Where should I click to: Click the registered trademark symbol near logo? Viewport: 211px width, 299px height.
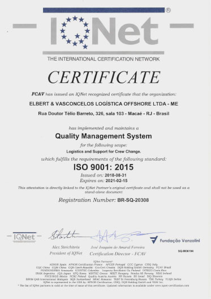click(x=168, y=10)
